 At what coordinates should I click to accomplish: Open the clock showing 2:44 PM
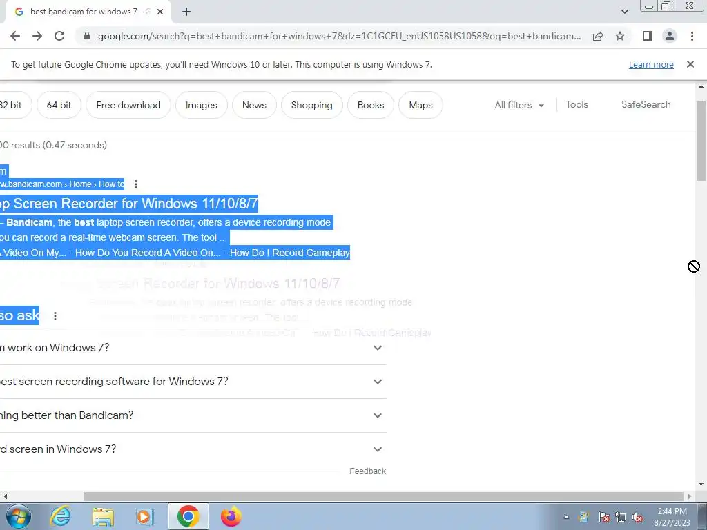click(x=672, y=517)
